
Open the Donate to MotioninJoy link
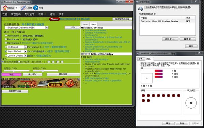[x=97, y=59]
